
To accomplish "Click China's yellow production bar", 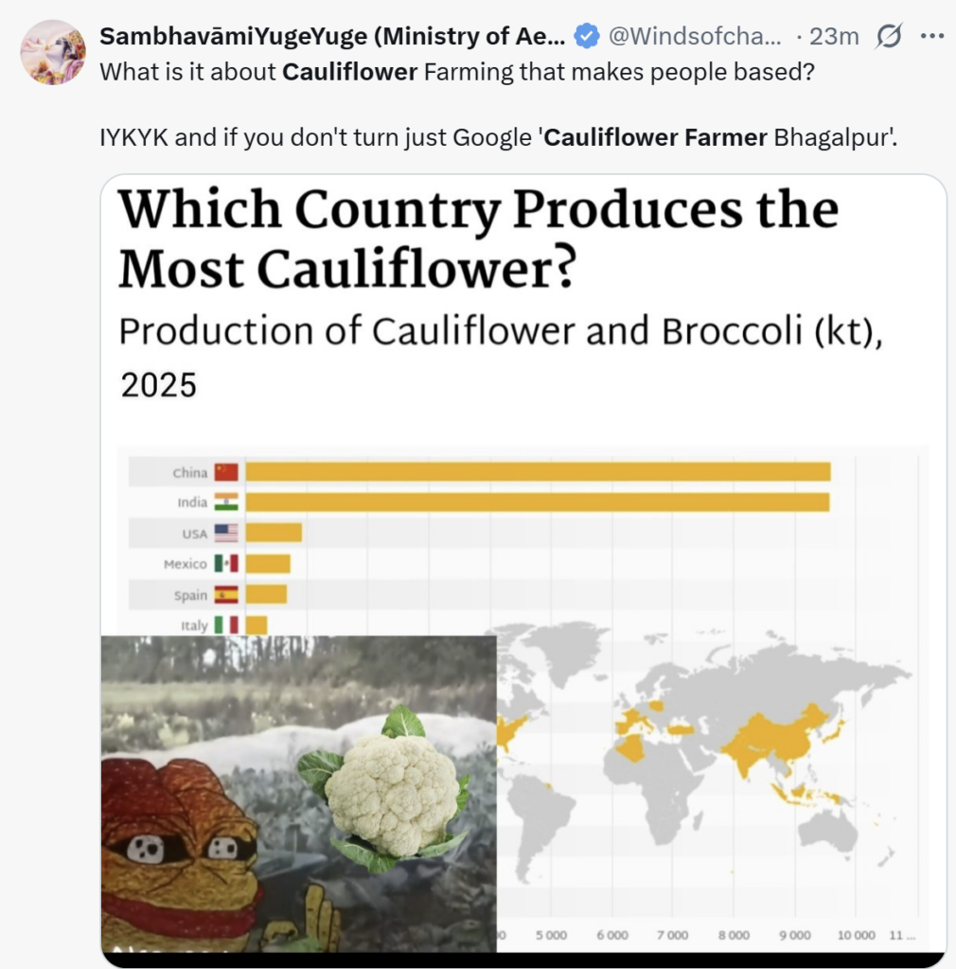I will click(538, 471).
